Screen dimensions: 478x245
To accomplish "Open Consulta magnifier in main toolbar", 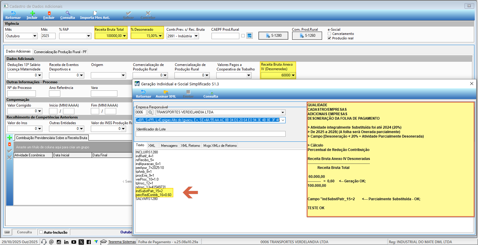I will tap(68, 13).
